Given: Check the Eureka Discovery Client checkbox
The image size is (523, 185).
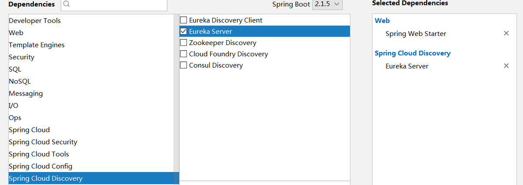Looking at the screenshot, I should pos(183,20).
